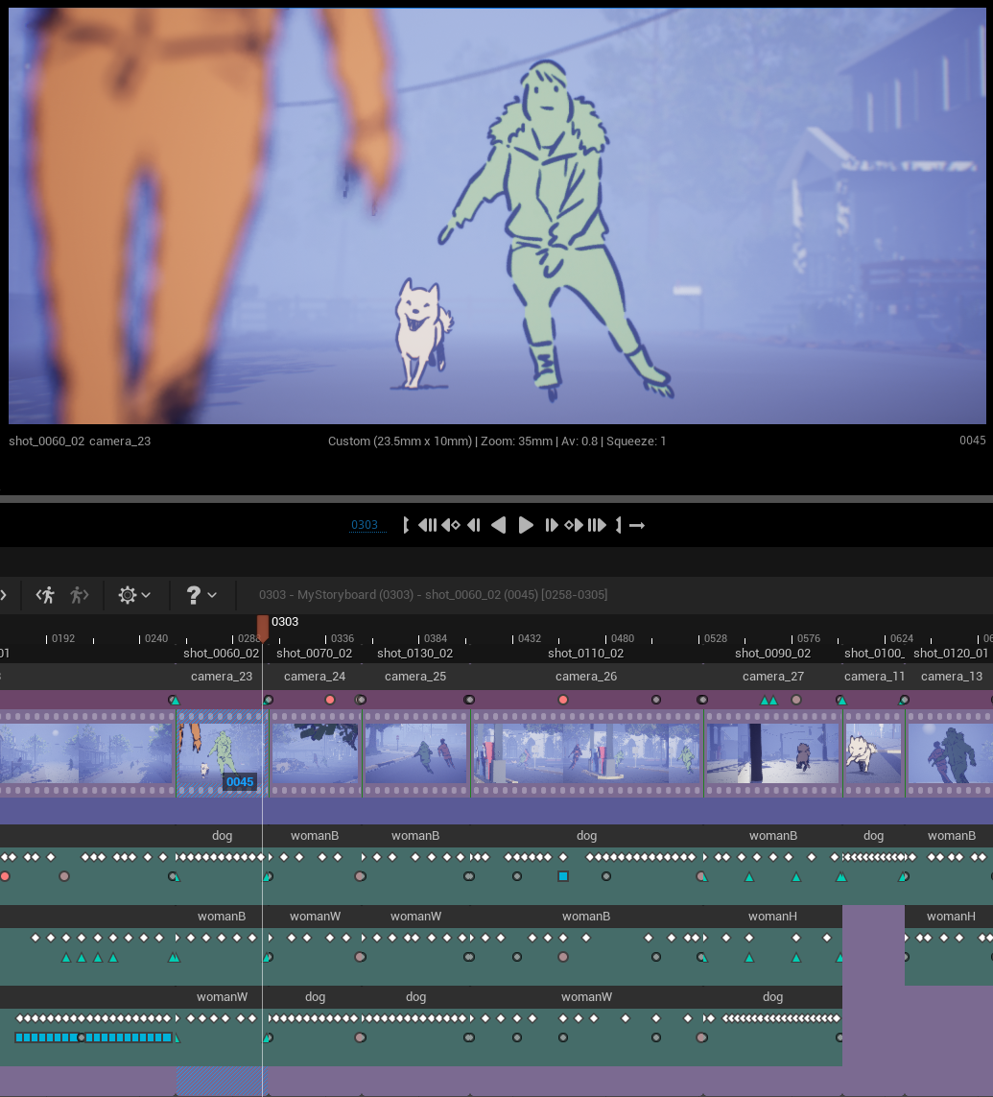
Task: Click the current frame field 0303
Action: 365,525
